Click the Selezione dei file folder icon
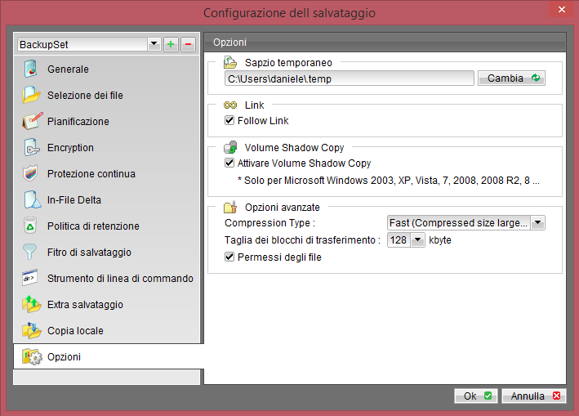The width and height of the screenshot is (579, 416). [31, 95]
